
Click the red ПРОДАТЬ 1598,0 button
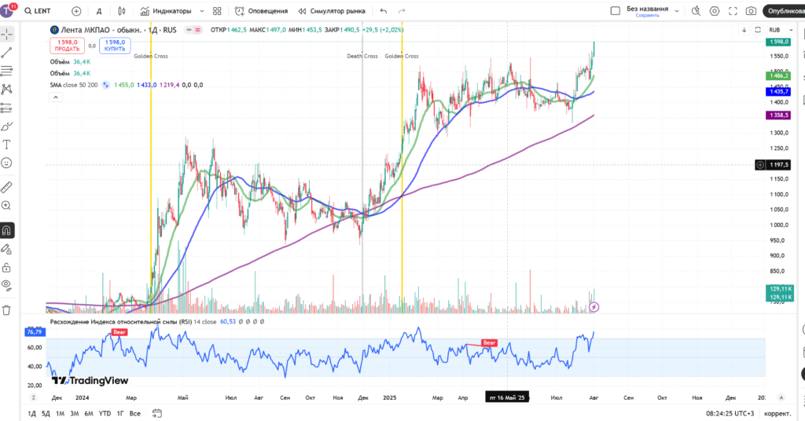68,46
